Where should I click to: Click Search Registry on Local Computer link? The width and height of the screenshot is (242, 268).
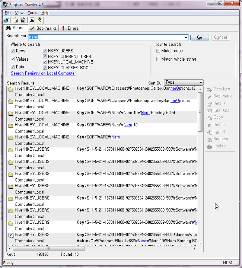(x=43, y=73)
